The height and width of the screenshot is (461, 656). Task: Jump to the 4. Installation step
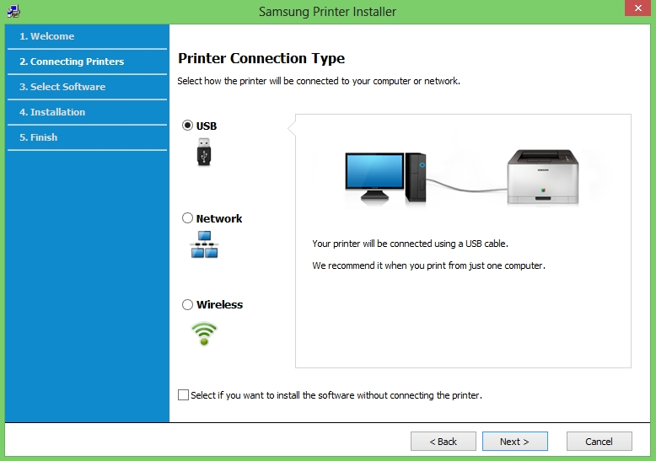[x=52, y=112]
